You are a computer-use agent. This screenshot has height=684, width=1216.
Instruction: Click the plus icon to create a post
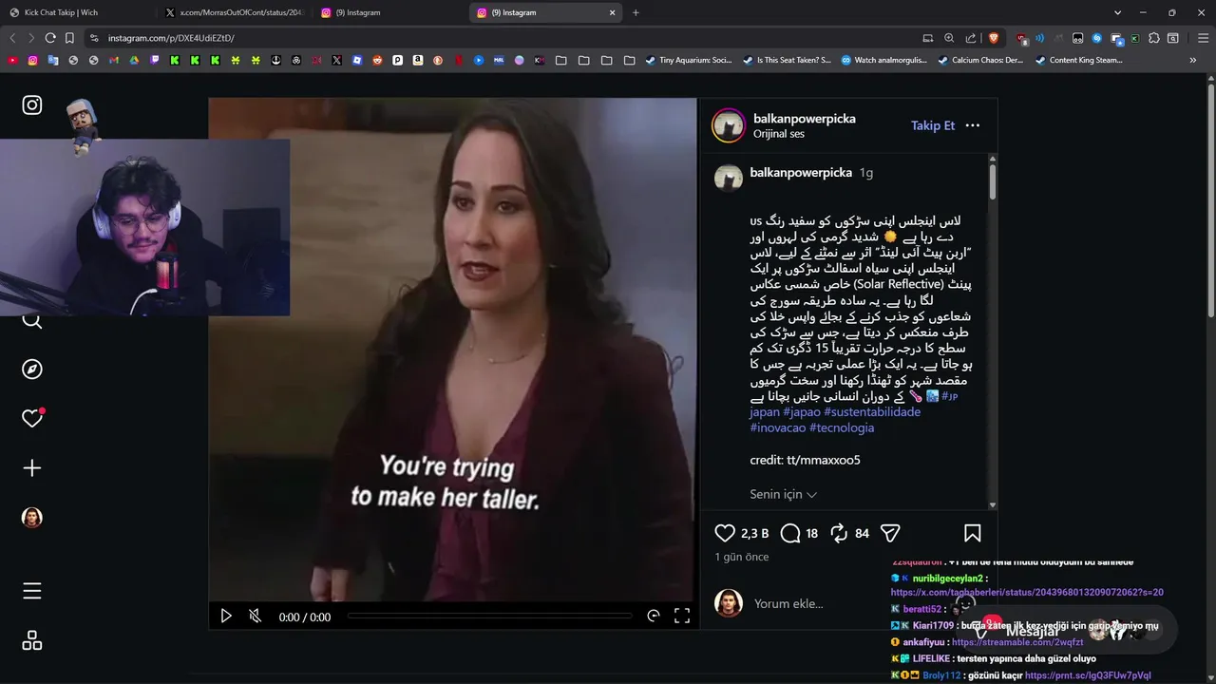(32, 468)
